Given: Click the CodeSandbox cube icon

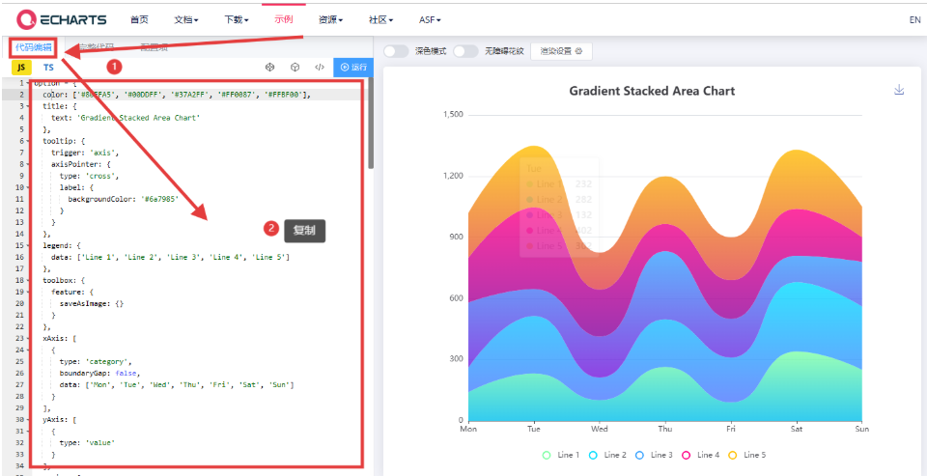Looking at the screenshot, I should (295, 68).
